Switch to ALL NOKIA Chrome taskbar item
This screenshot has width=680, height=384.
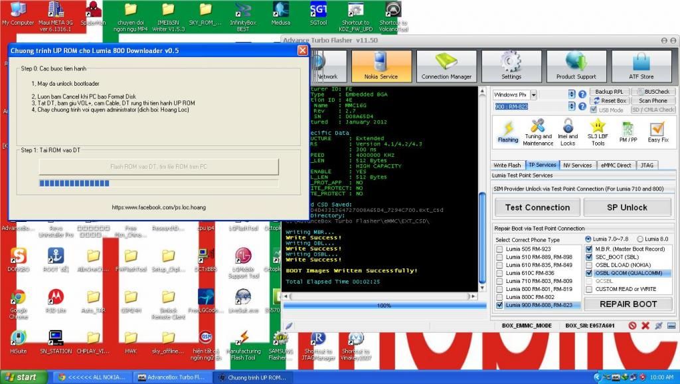92,377
